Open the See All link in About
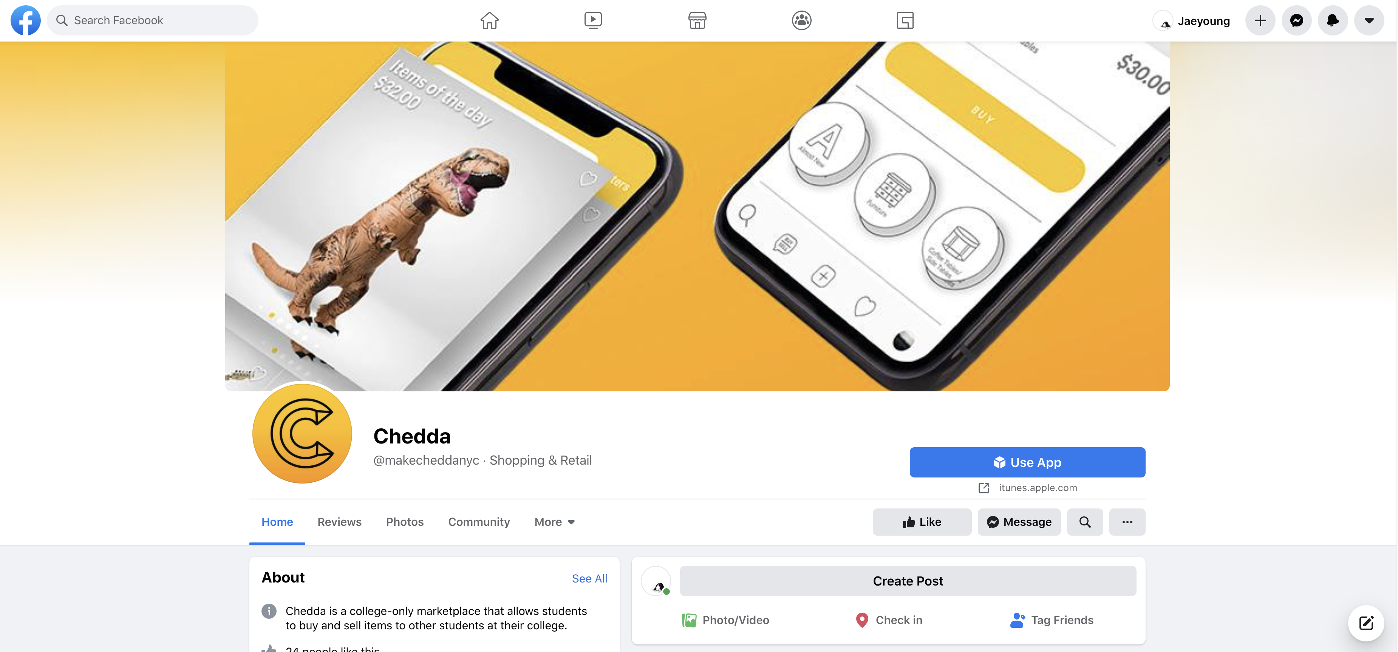1398x652 pixels. [x=589, y=578]
